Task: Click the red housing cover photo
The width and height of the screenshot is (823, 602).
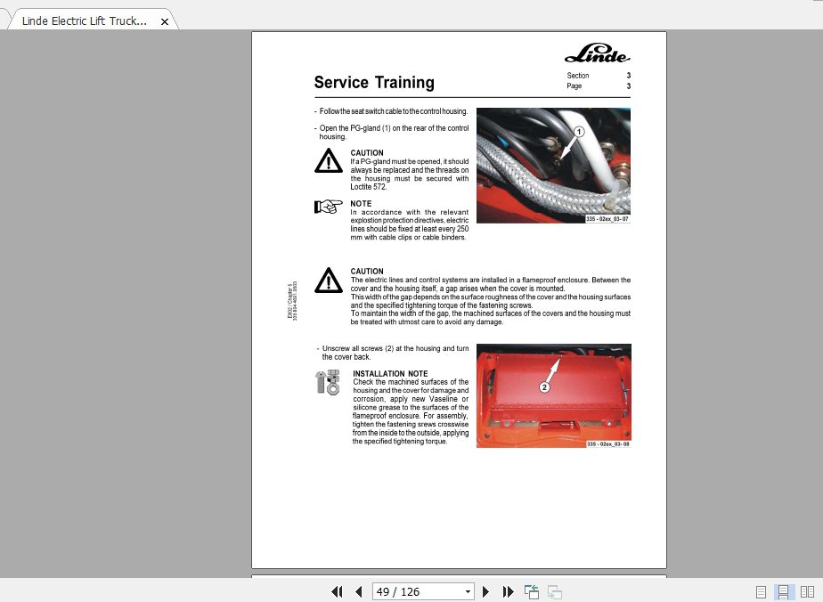Action: tap(554, 395)
